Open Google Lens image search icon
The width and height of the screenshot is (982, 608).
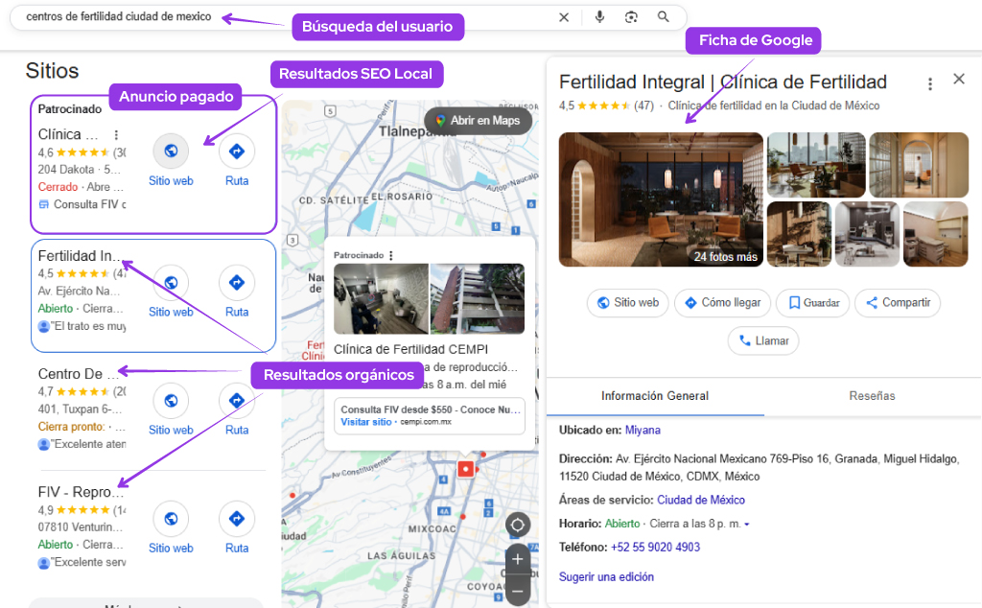(x=631, y=17)
